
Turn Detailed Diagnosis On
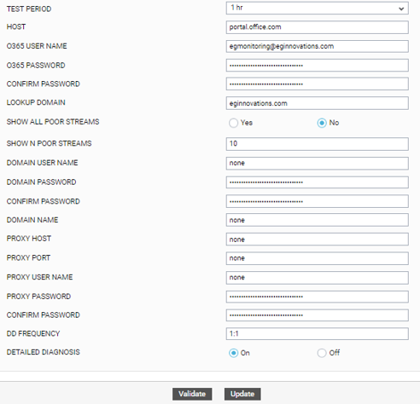coord(233,353)
